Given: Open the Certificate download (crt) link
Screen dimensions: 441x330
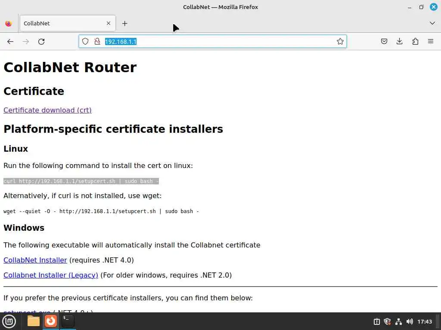Looking at the screenshot, I should tap(47, 110).
